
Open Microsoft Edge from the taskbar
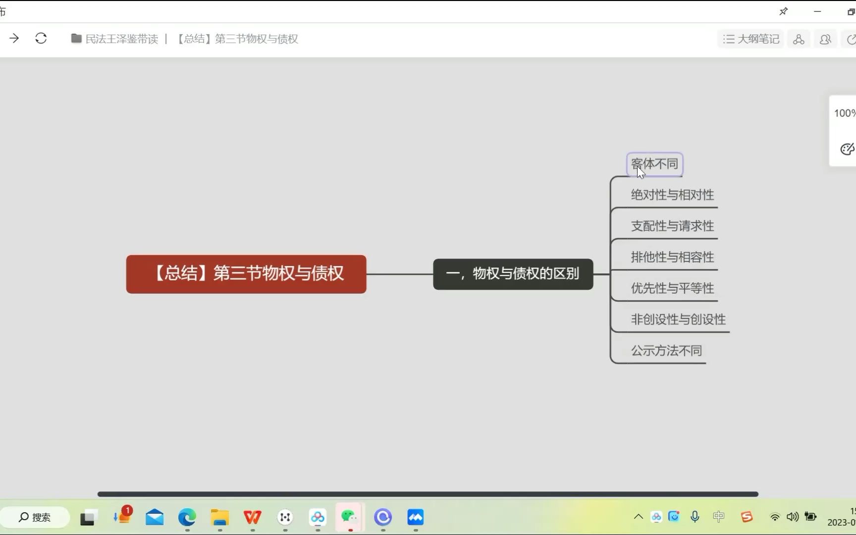point(187,518)
